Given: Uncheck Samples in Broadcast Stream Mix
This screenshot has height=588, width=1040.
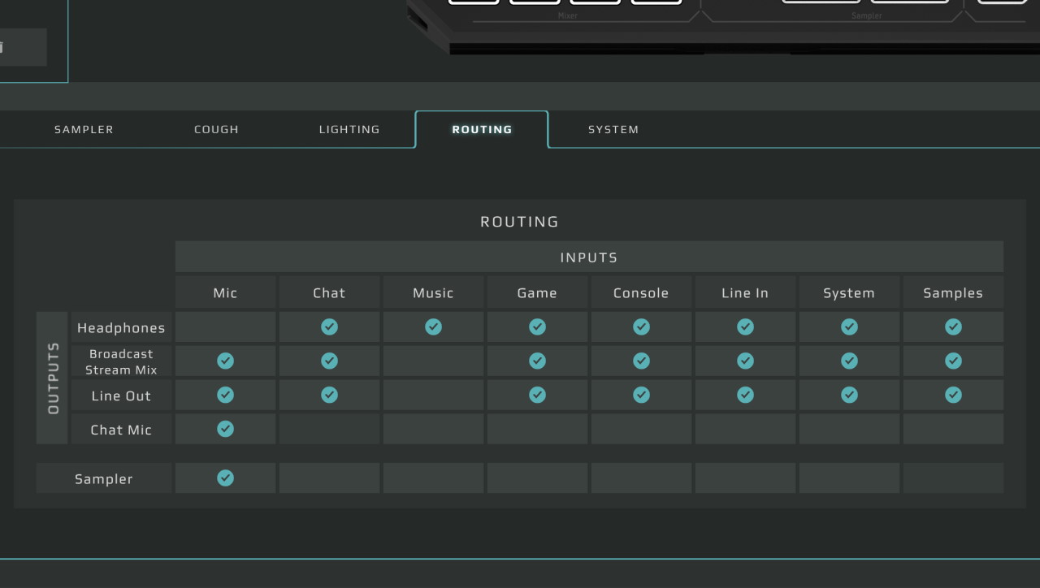Looking at the screenshot, I should coord(953,361).
